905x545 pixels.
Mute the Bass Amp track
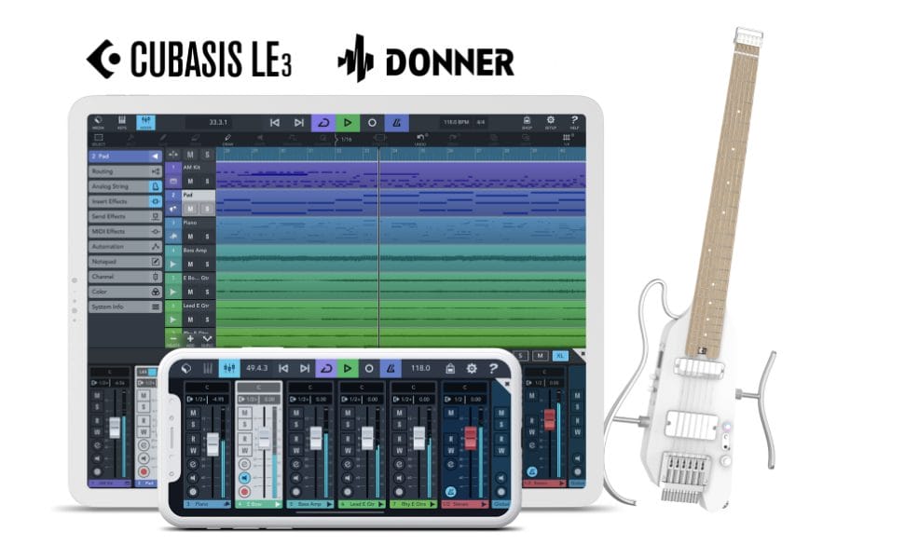190,265
